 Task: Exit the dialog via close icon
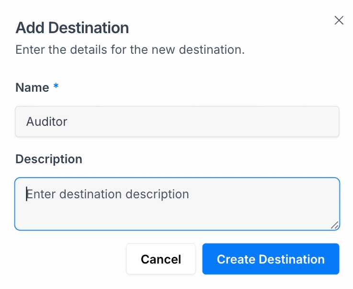click(339, 20)
